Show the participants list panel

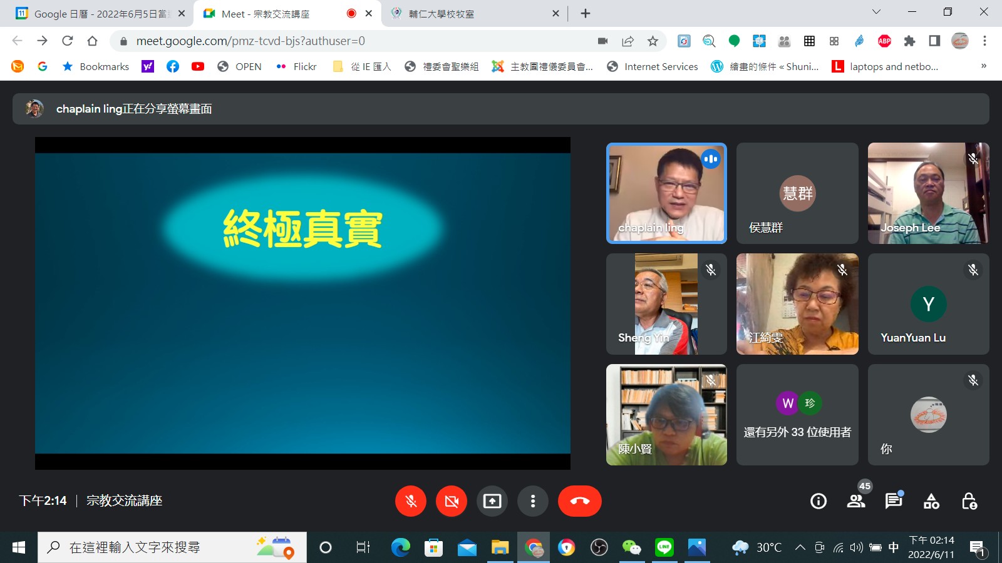pos(855,501)
